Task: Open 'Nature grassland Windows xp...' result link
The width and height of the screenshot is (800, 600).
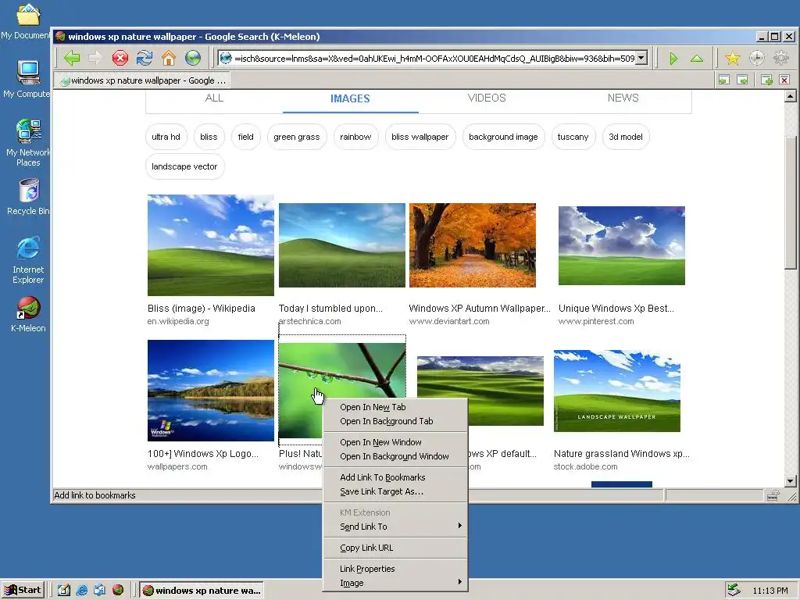Action: click(x=621, y=454)
